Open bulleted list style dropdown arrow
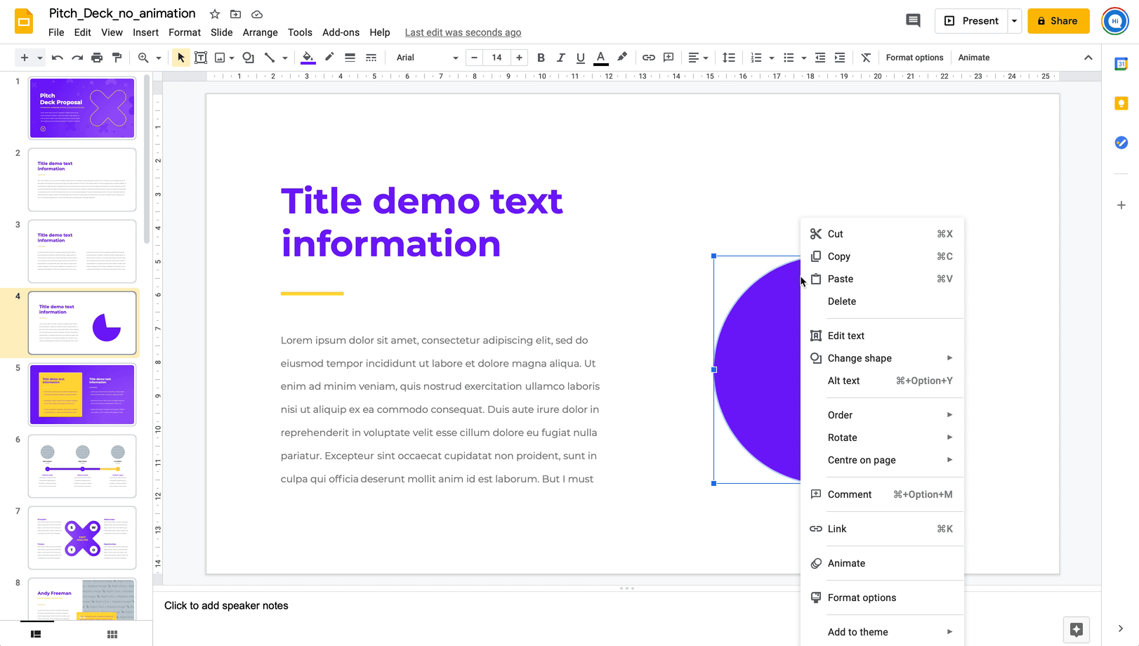The height and width of the screenshot is (646, 1139). 804,58
